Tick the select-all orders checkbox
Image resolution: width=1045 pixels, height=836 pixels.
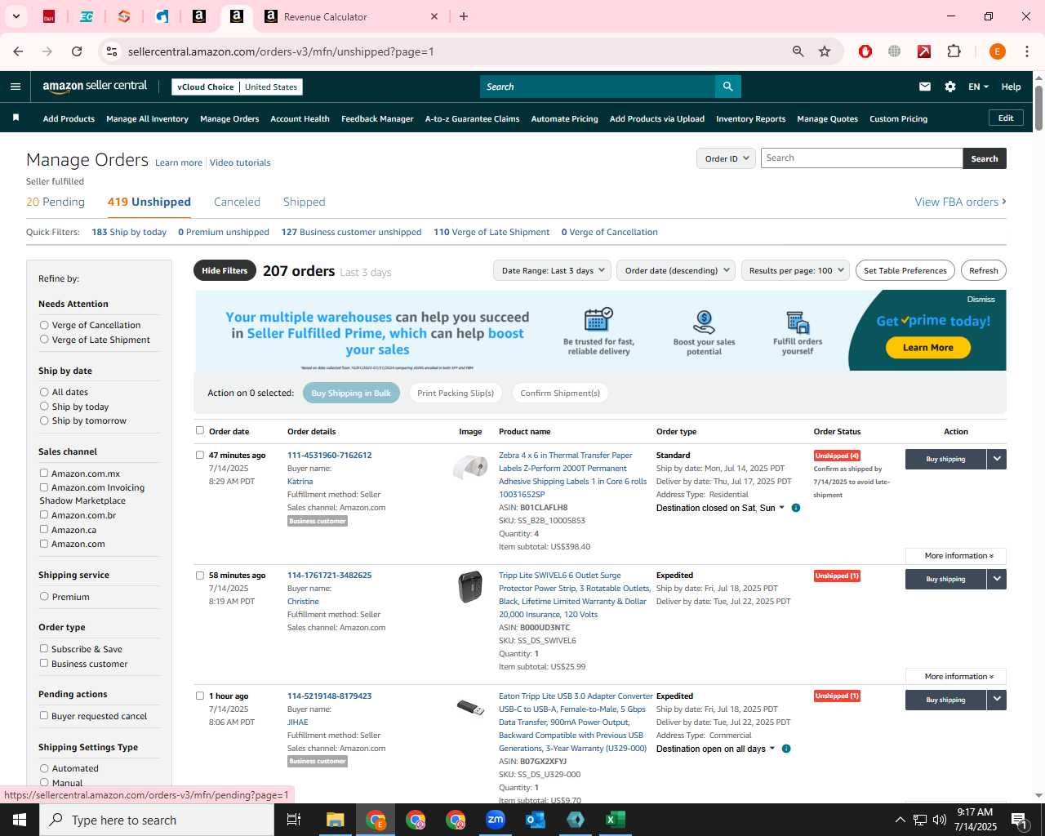click(200, 431)
